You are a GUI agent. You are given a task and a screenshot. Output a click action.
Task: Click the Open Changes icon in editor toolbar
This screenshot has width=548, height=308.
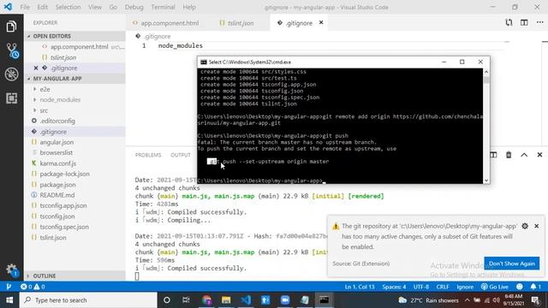[x=509, y=23]
